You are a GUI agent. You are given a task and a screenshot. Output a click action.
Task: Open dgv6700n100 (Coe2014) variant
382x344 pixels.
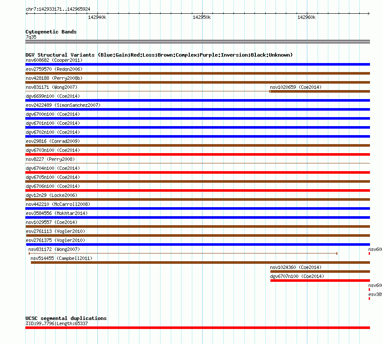point(53,114)
